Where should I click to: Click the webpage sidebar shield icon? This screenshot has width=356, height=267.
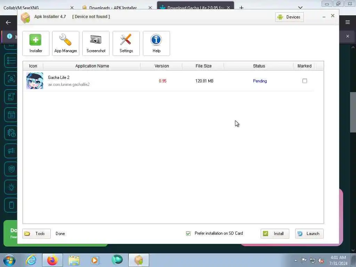[11, 169]
